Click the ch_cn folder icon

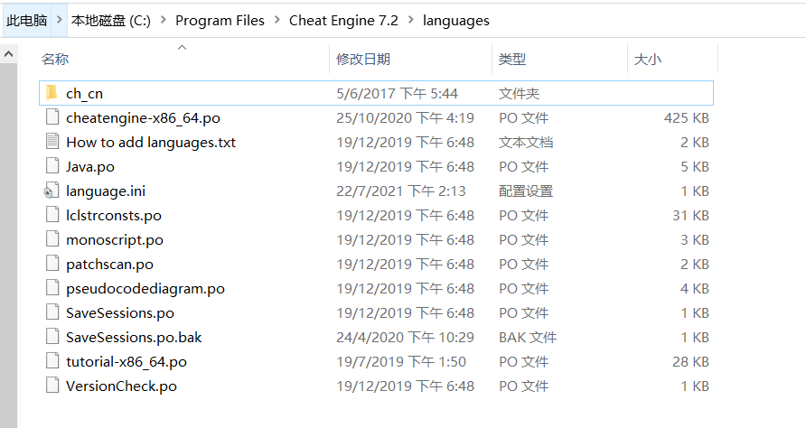51,93
